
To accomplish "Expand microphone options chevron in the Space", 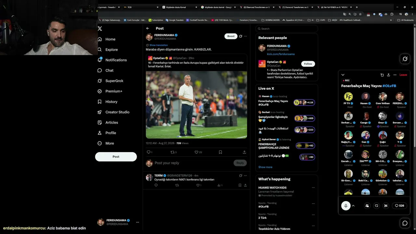I will tap(353, 206).
